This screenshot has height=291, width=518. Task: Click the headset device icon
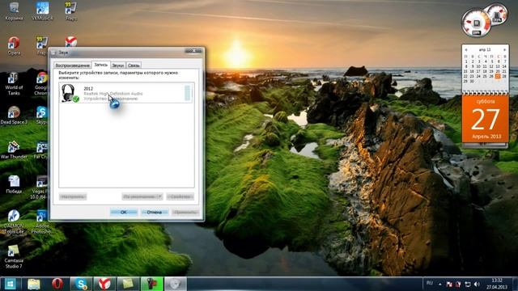[70, 93]
